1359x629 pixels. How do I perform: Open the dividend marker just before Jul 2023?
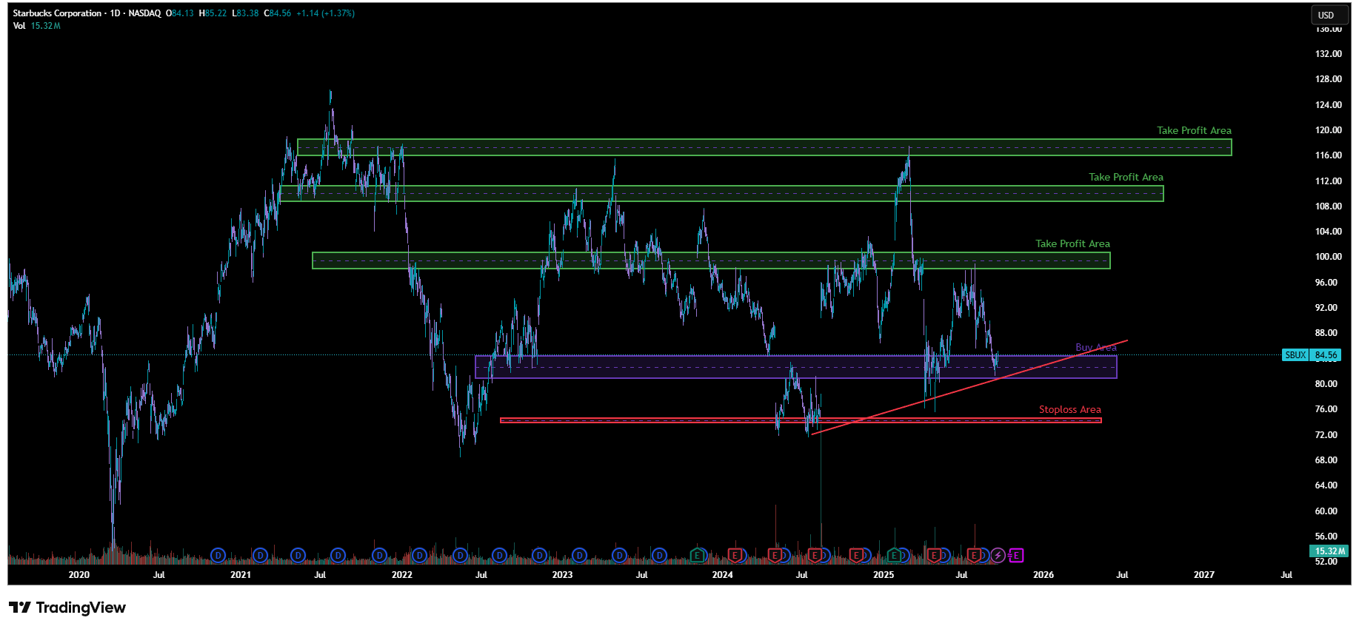[x=619, y=555]
